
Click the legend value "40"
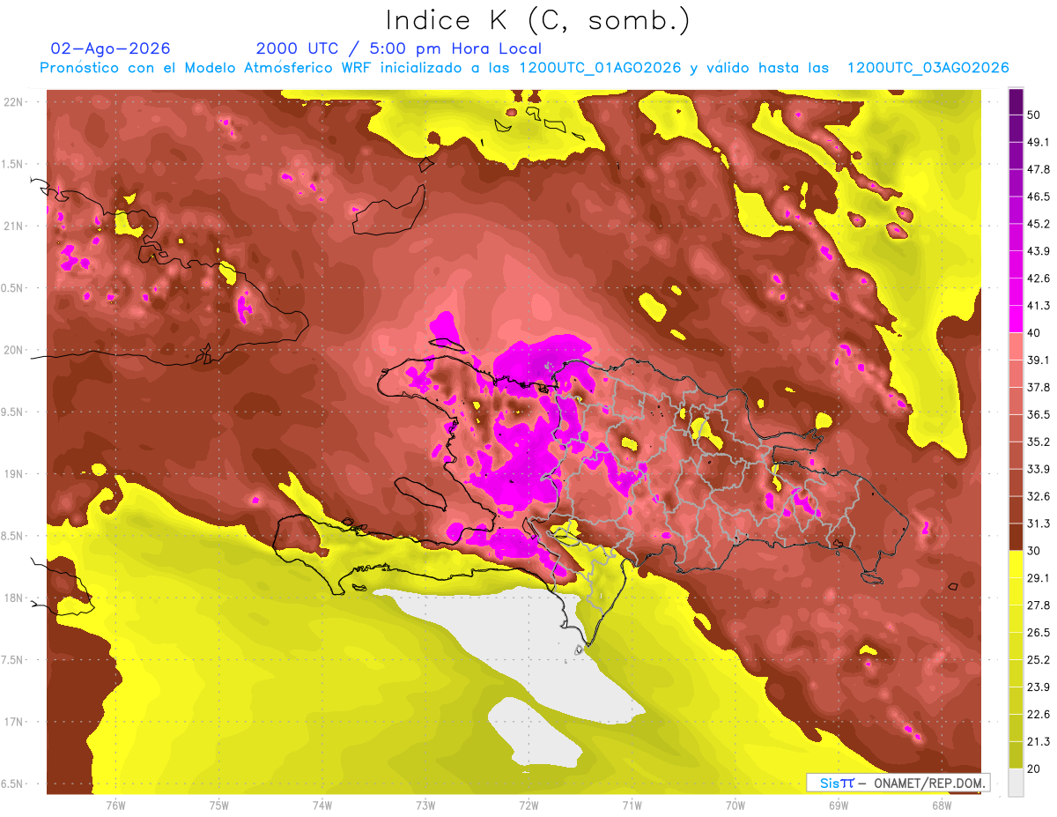click(x=1034, y=332)
